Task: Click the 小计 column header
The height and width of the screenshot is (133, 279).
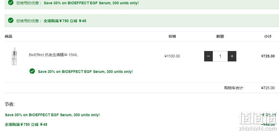Action: coord(268,37)
